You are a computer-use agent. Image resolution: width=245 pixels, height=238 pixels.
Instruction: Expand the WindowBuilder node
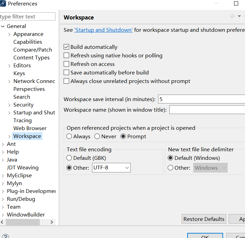tap(3, 215)
